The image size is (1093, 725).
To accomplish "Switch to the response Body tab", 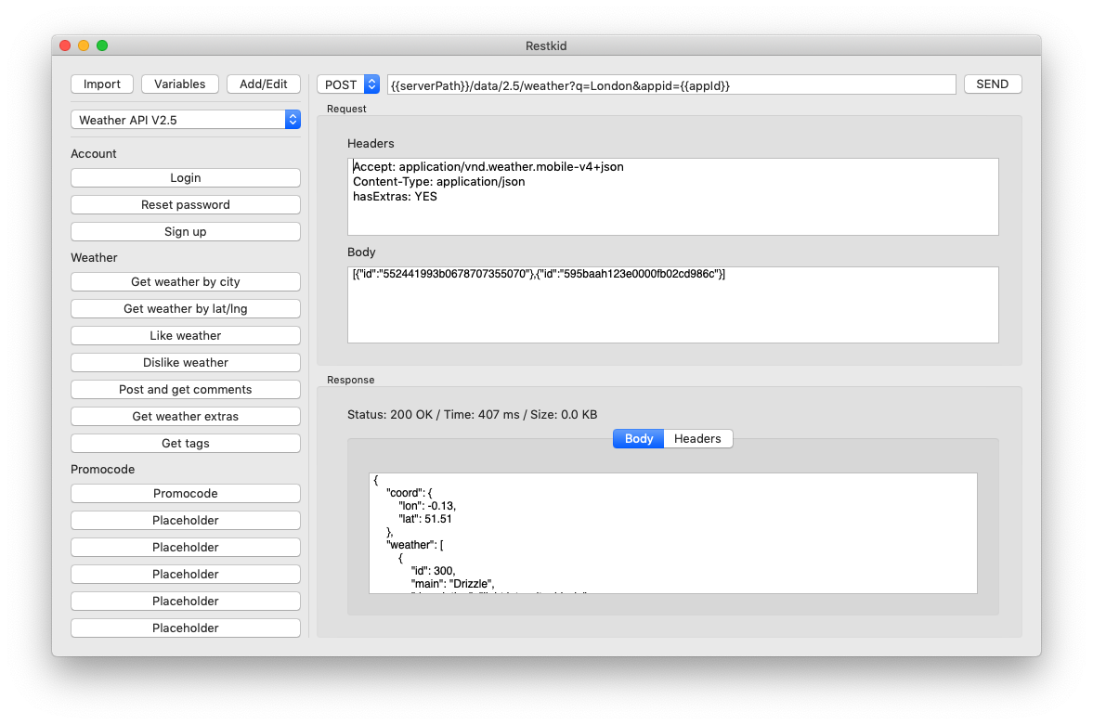I will tap(639, 438).
